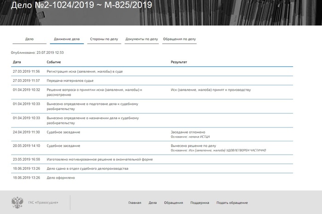Select the Передача материалов судье row

point(70,81)
